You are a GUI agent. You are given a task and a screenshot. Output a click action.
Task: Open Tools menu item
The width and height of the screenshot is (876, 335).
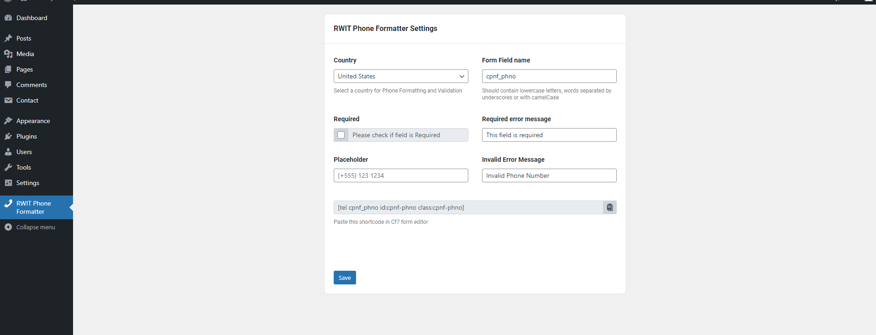coord(37,167)
